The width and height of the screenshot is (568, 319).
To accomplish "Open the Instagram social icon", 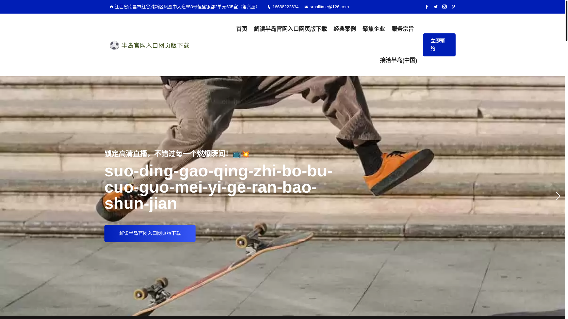I will point(444,7).
